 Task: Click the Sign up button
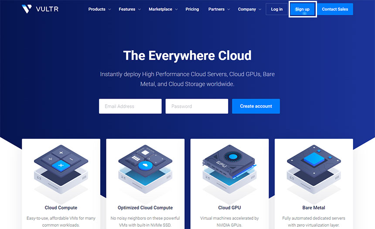[x=302, y=9]
